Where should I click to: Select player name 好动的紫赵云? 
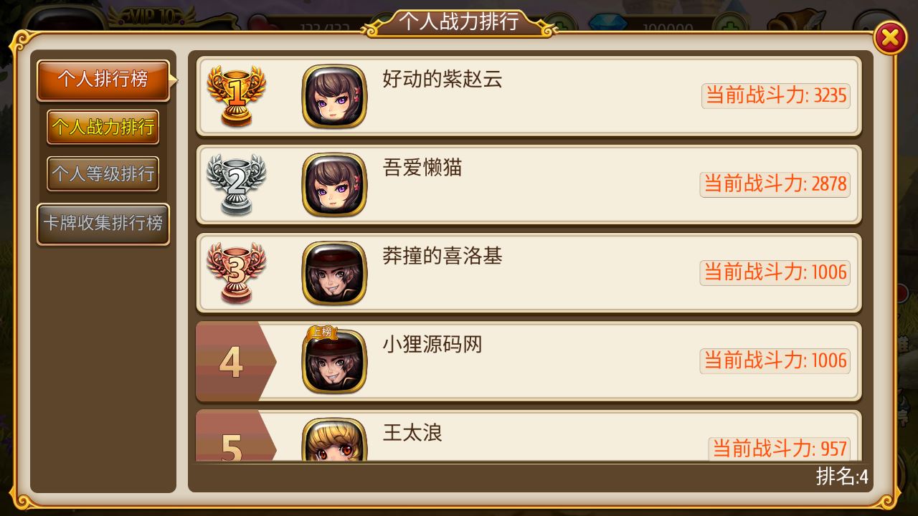tap(443, 80)
